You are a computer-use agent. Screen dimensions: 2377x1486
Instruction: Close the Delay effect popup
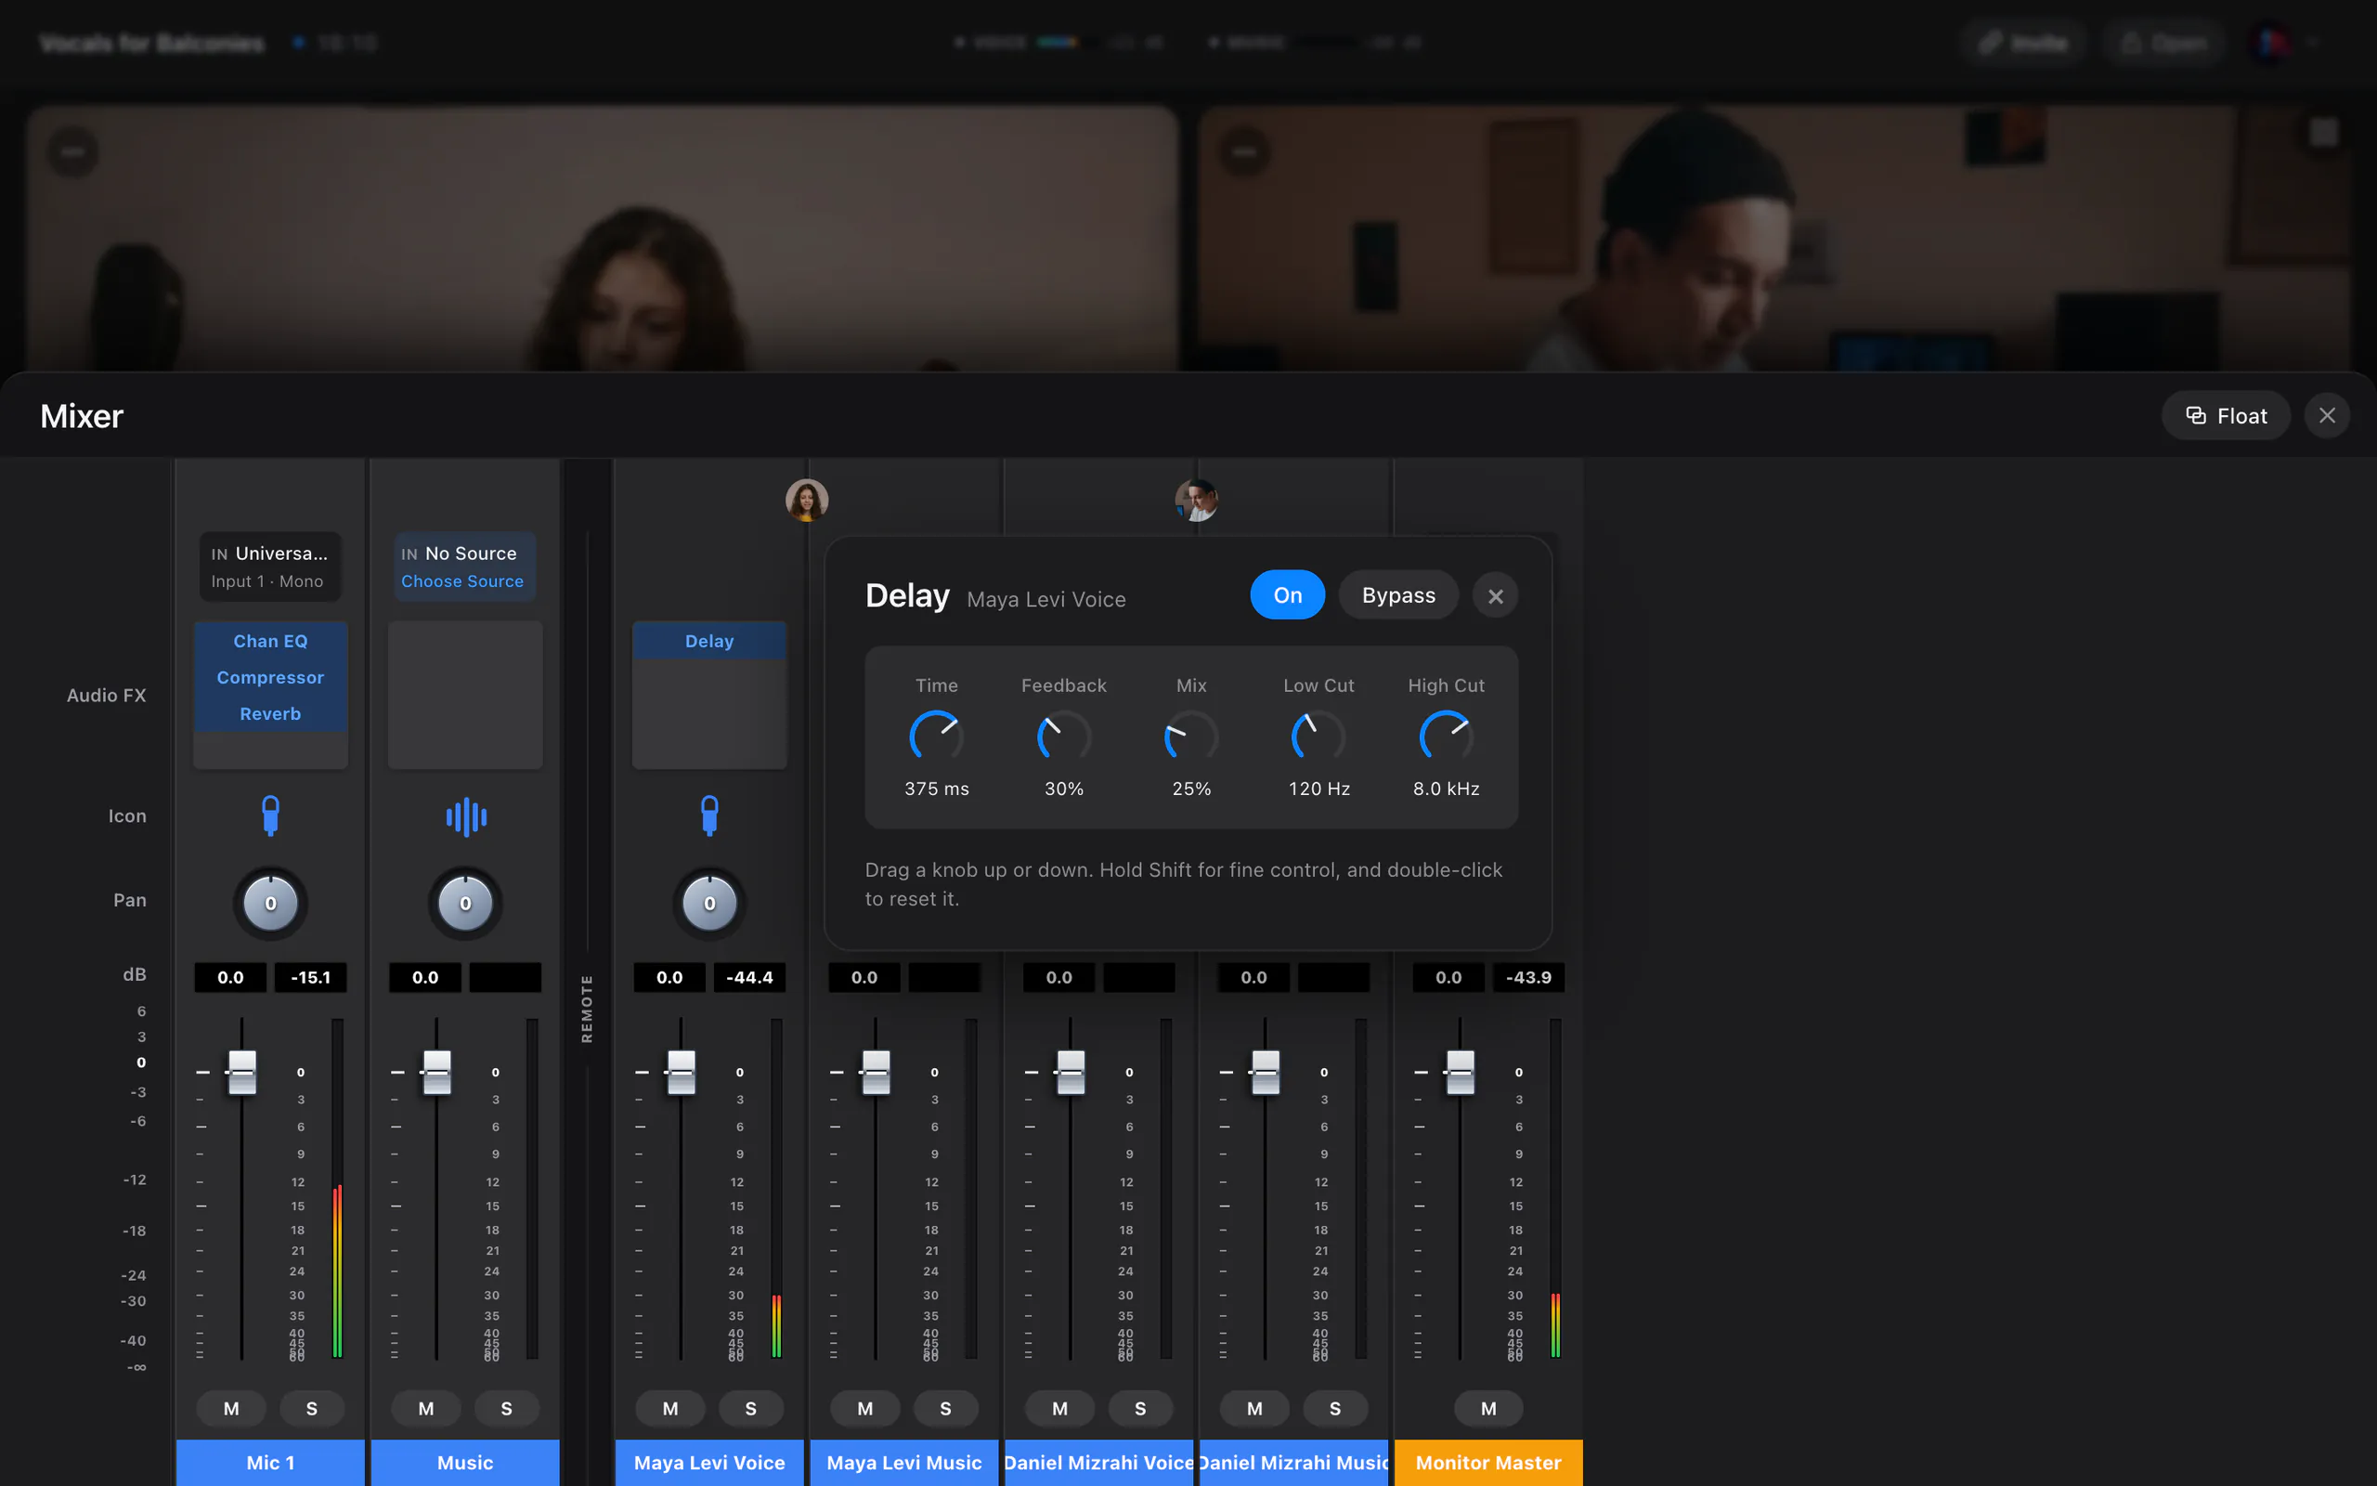[x=1495, y=595]
